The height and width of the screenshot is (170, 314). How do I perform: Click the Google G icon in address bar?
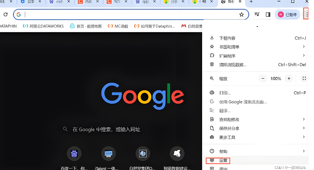pos(19,15)
